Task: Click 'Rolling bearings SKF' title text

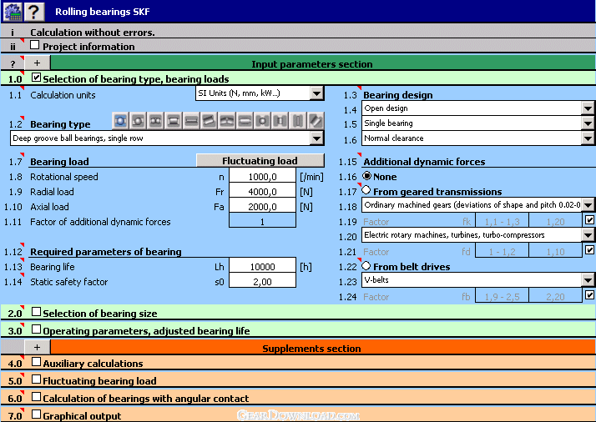Action: click(103, 12)
